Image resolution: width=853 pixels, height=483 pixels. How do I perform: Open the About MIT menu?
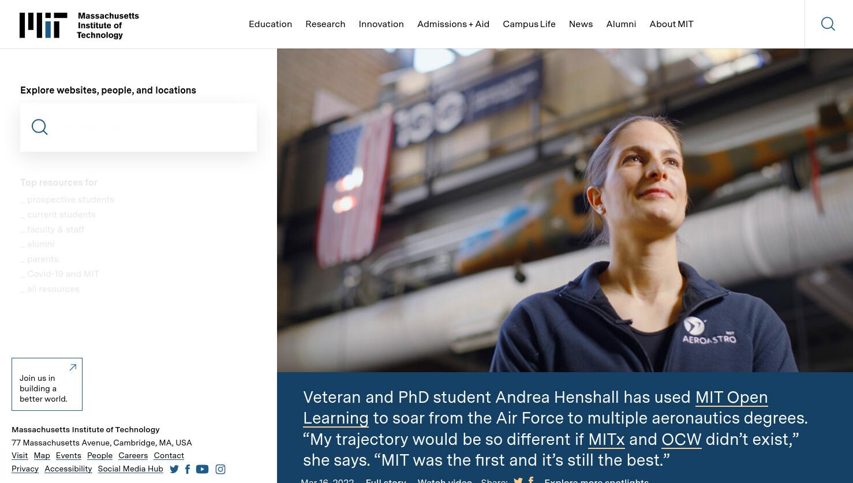pos(671,24)
